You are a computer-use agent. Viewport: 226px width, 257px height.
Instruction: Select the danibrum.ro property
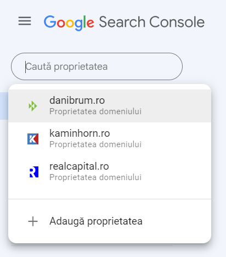110,106
